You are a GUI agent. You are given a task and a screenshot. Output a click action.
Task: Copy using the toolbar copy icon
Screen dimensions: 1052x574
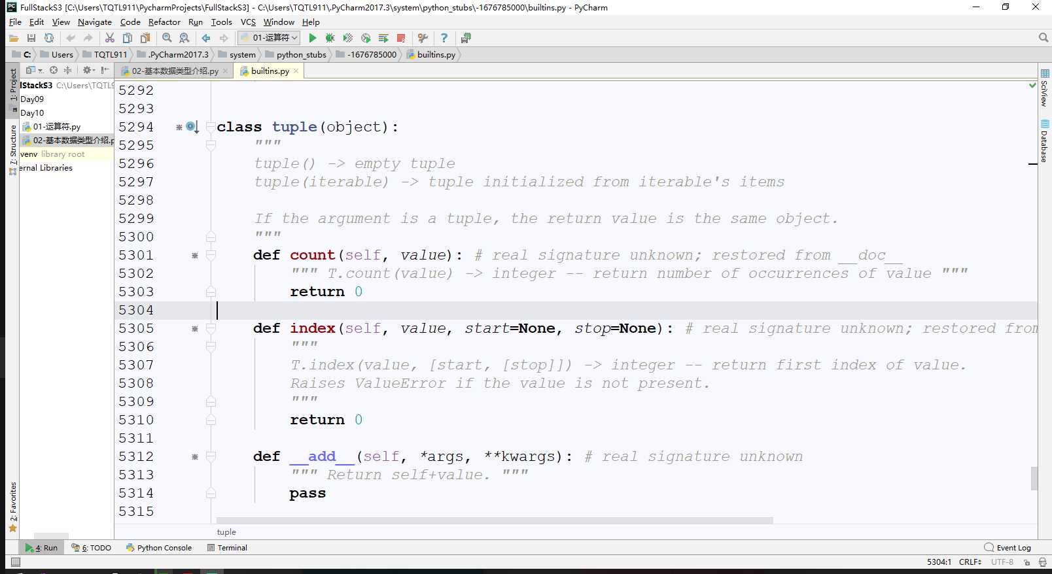point(128,38)
